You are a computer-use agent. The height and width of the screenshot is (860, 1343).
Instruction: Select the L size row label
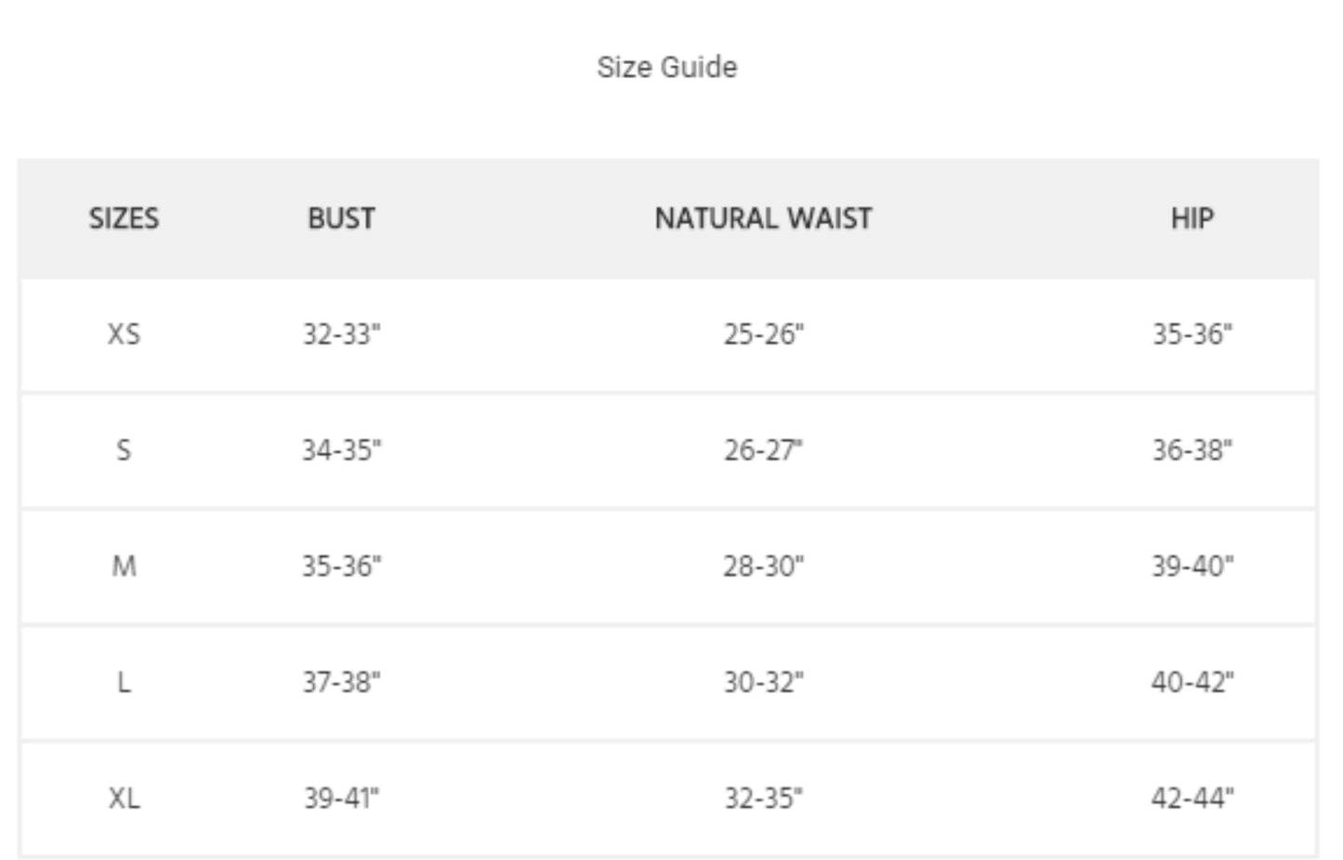tap(124, 683)
